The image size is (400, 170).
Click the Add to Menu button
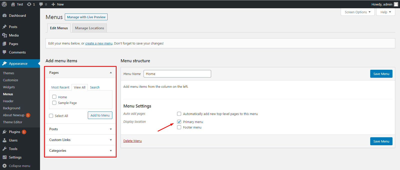(x=100, y=115)
